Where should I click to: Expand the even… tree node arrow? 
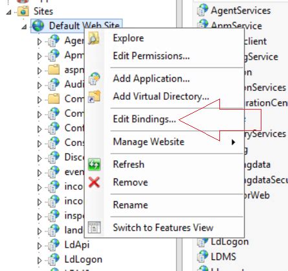[39, 172]
